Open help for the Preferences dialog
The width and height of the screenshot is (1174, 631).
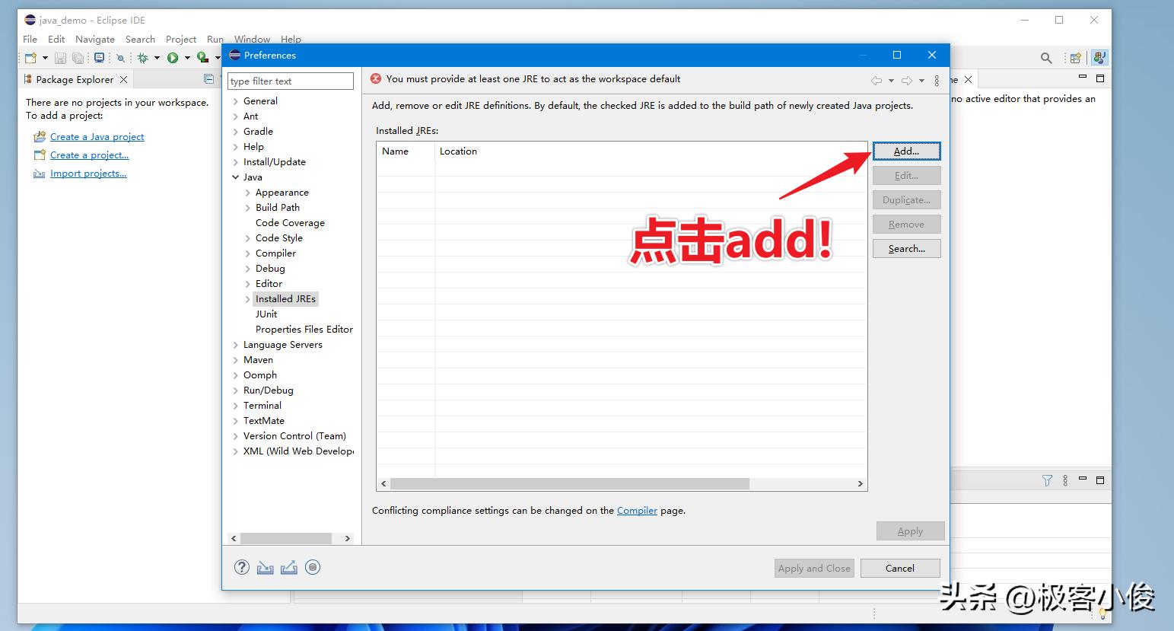[241, 567]
